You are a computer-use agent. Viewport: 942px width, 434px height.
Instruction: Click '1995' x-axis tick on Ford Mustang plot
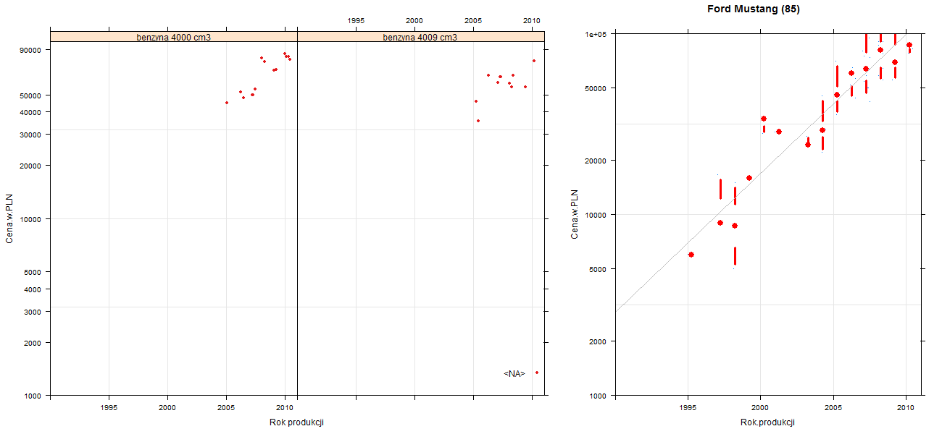coord(688,409)
